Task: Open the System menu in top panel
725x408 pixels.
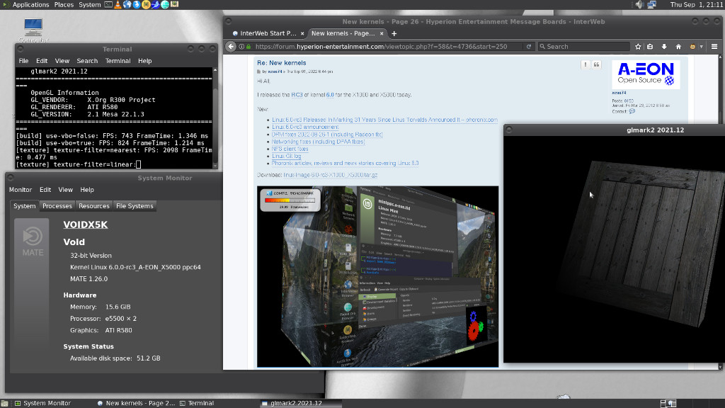Action: [x=90, y=5]
